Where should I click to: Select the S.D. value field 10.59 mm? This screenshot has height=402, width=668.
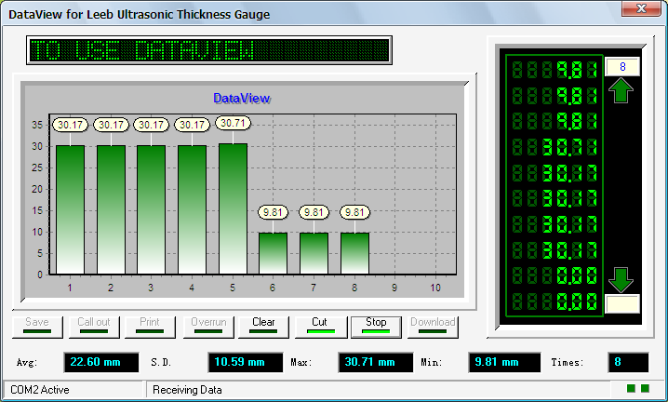244,362
